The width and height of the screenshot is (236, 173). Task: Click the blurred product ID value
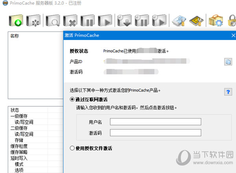point(147,61)
